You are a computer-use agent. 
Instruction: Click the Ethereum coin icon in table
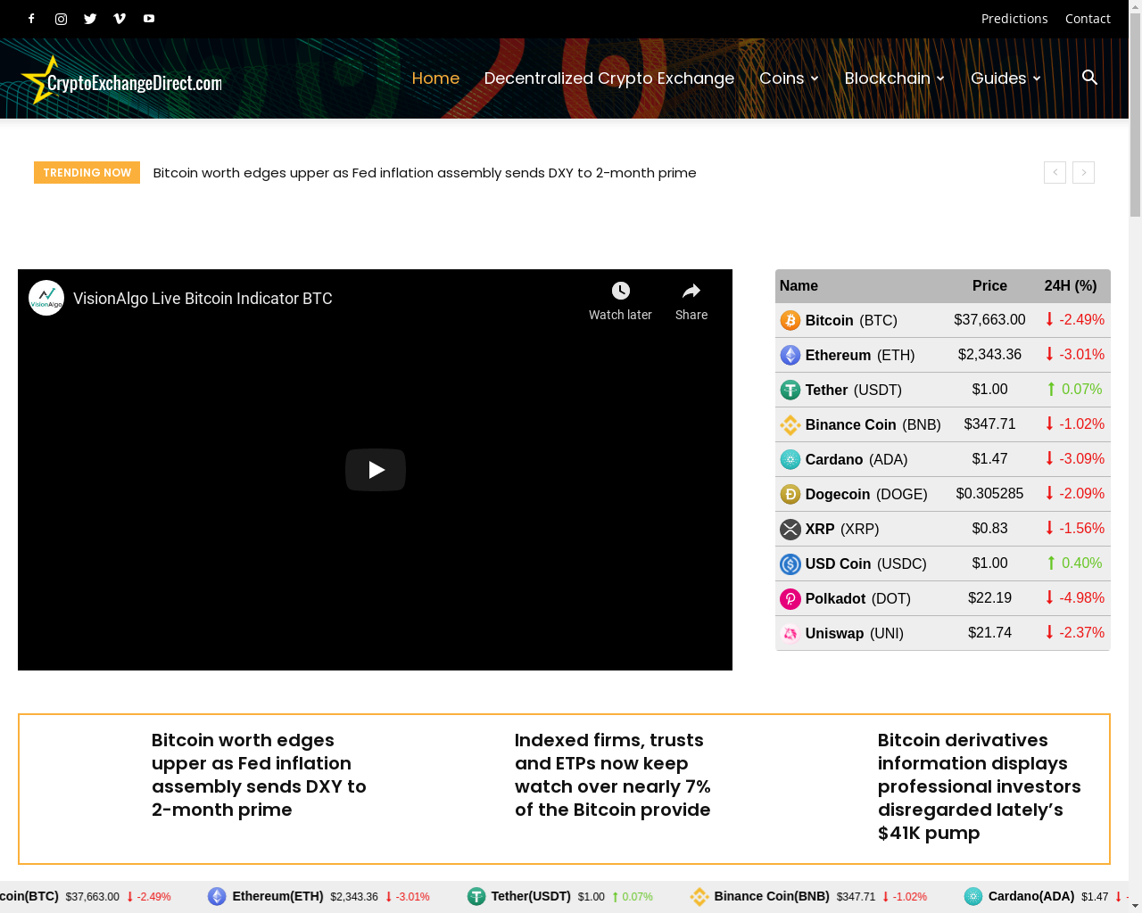coord(790,355)
